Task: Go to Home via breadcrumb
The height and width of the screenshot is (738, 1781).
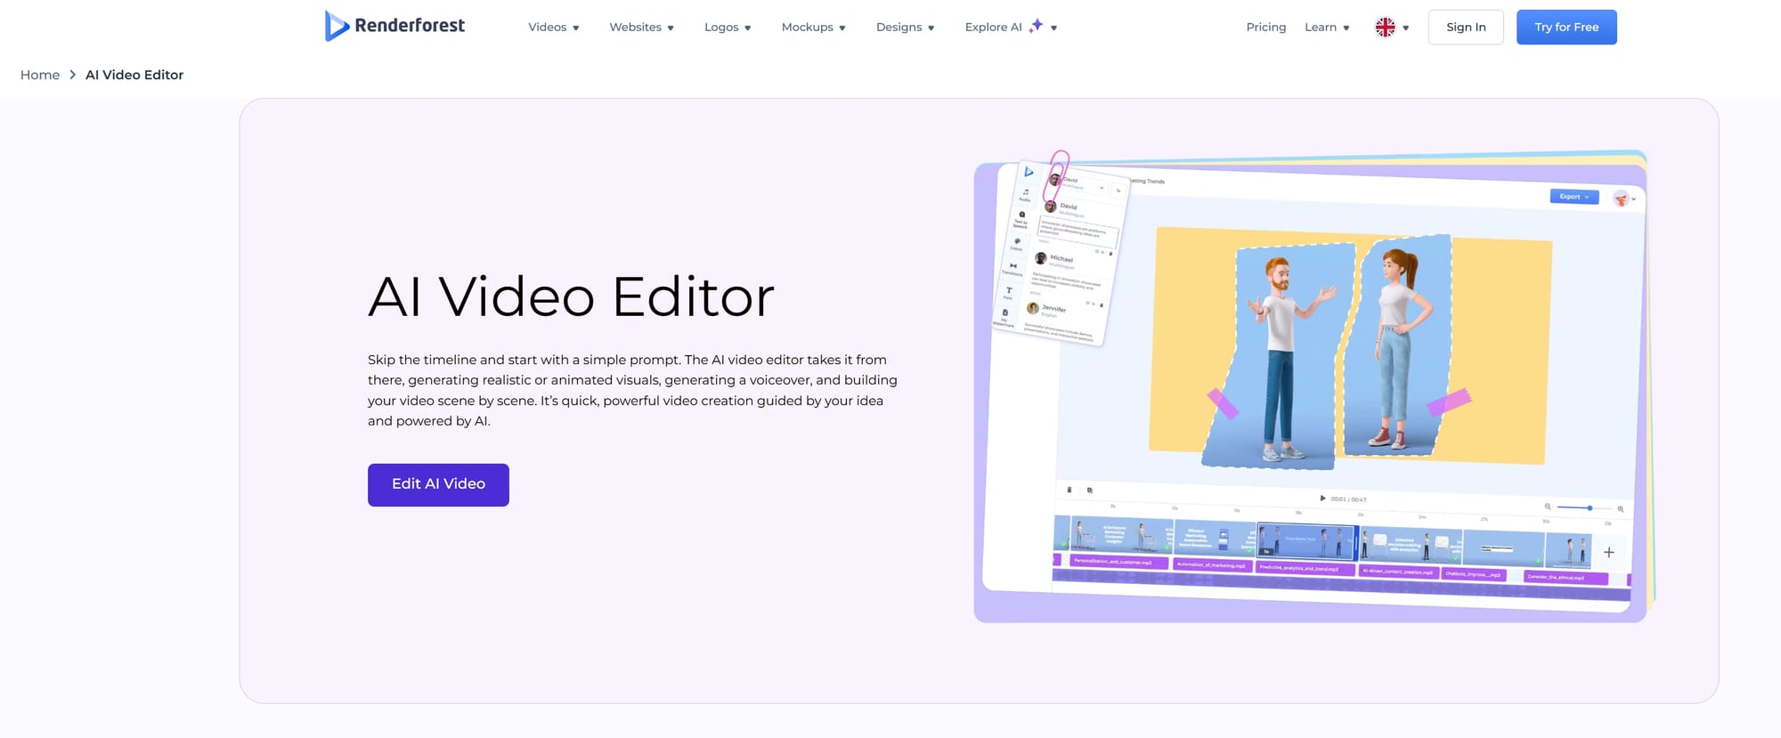Action: pyautogui.click(x=40, y=75)
